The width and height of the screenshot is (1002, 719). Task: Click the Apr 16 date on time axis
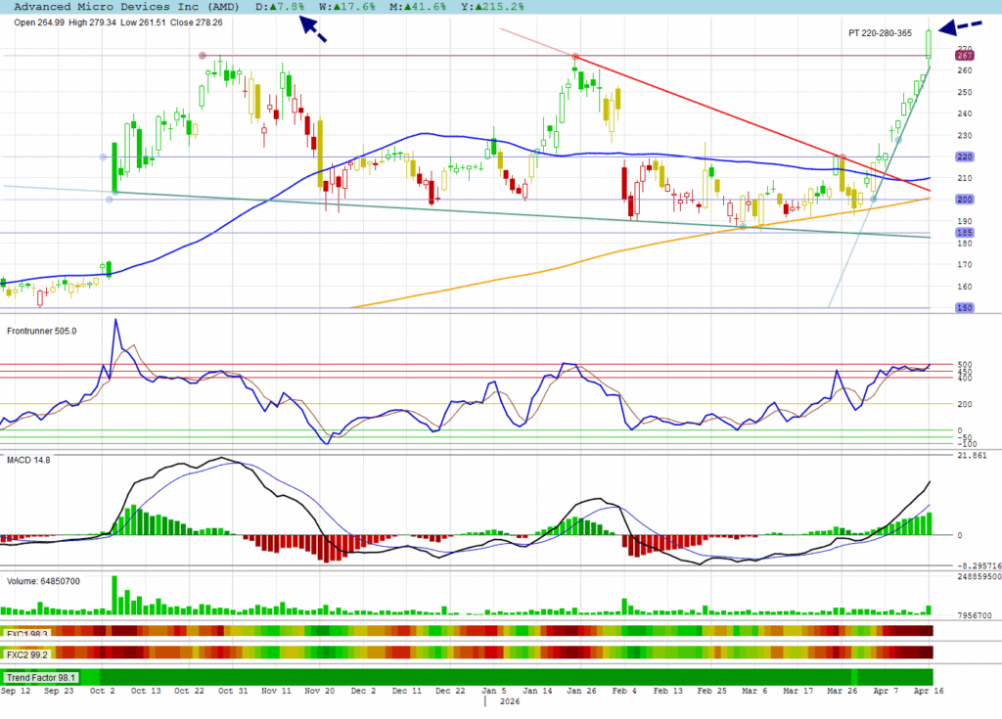pos(928,690)
